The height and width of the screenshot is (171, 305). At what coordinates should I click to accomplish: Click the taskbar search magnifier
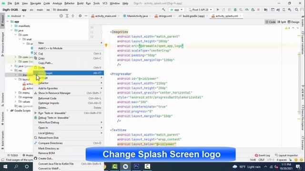[x=16, y=167]
